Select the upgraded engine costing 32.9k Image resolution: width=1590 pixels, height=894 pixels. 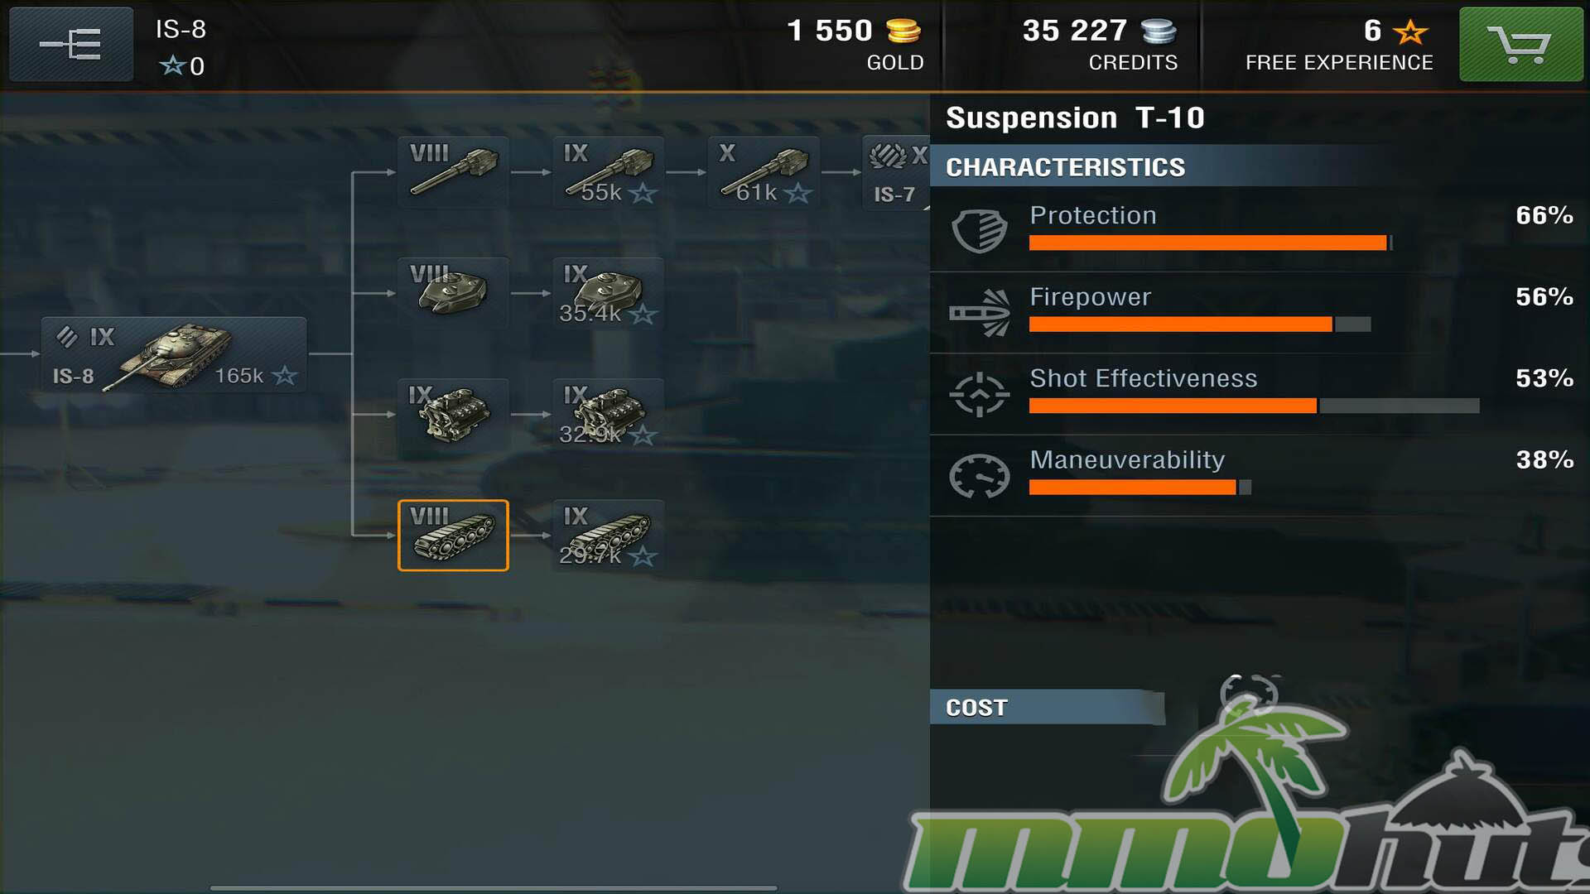(608, 414)
